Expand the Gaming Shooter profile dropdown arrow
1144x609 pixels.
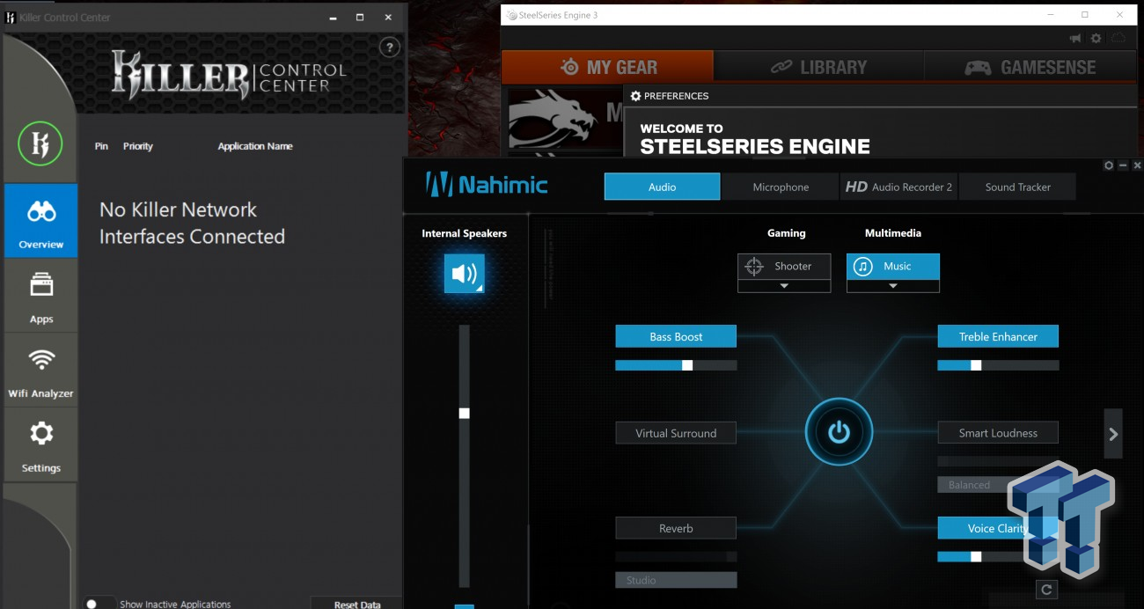(x=784, y=286)
